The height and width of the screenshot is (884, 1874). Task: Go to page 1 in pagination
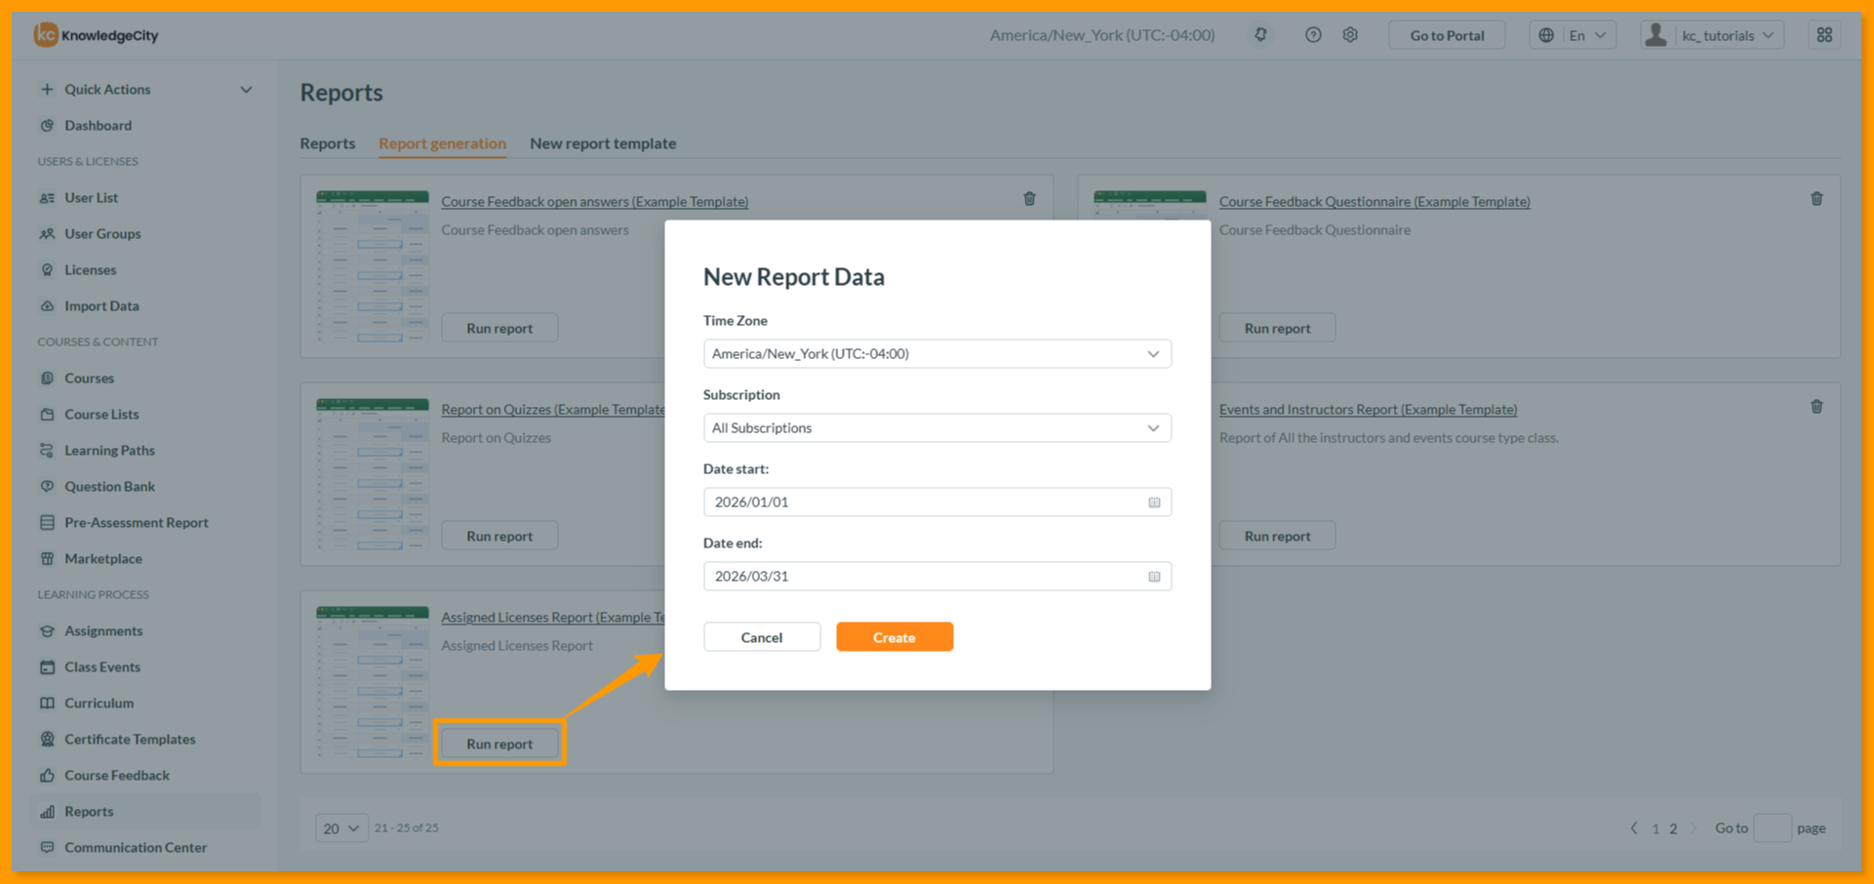point(1655,828)
